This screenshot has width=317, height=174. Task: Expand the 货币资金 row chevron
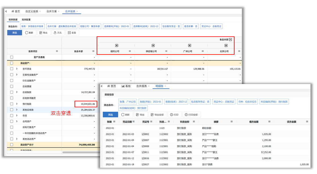[x=17, y=69]
